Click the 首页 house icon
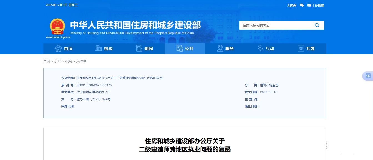Screen dimensions: 373x160 coord(58,49)
